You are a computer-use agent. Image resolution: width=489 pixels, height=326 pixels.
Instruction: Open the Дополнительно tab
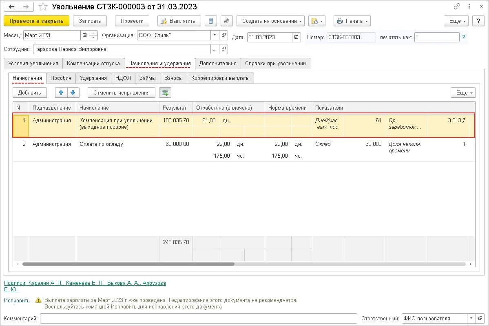click(x=218, y=63)
